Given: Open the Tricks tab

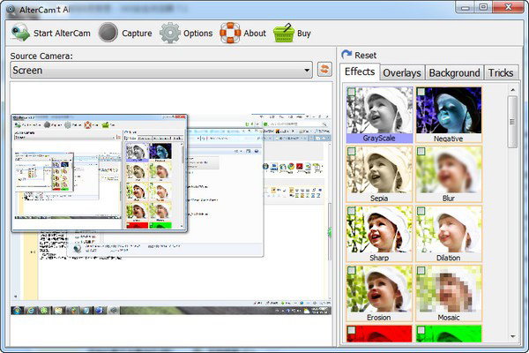Looking at the screenshot, I should click(501, 73).
